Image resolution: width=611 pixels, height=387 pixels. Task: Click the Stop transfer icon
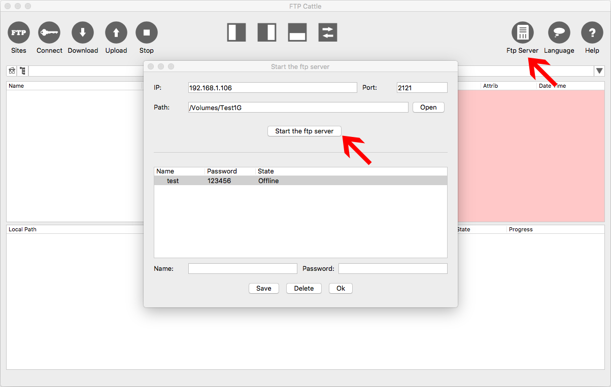147,32
